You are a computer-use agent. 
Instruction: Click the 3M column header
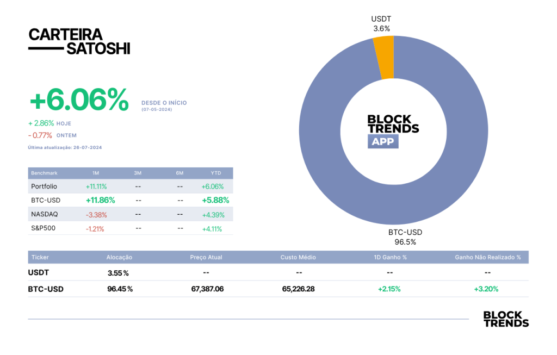click(x=138, y=173)
